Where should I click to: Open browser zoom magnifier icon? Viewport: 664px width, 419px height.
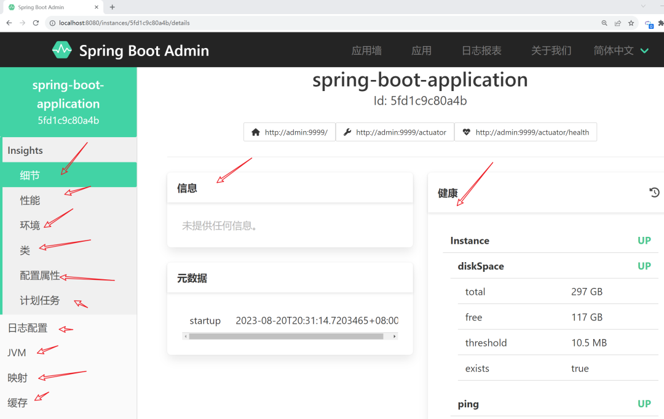[x=604, y=23]
